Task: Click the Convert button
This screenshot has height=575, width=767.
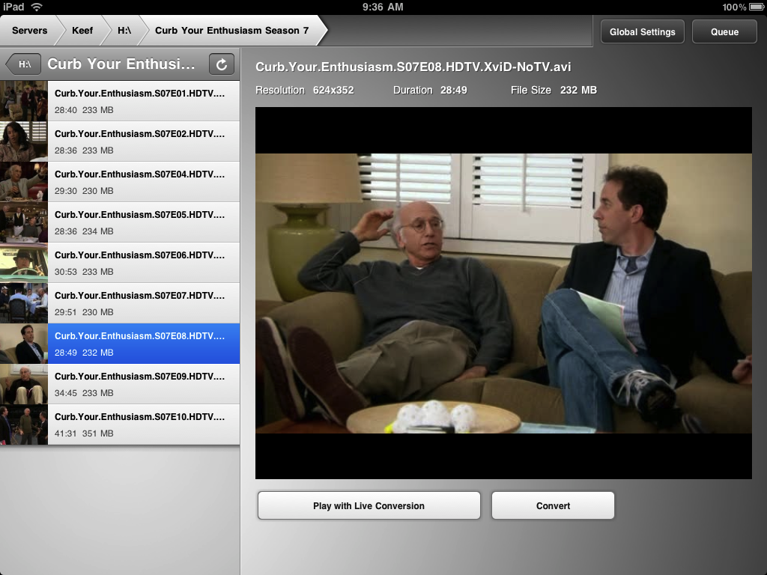Action: (x=553, y=505)
